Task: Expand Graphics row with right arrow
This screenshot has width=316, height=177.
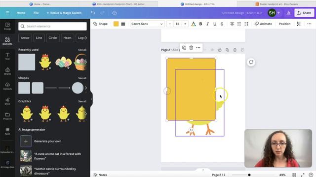Action: 86,114
